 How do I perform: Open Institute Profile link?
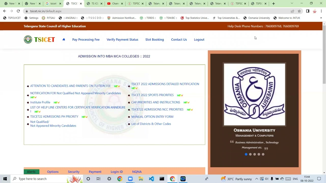[40, 102]
